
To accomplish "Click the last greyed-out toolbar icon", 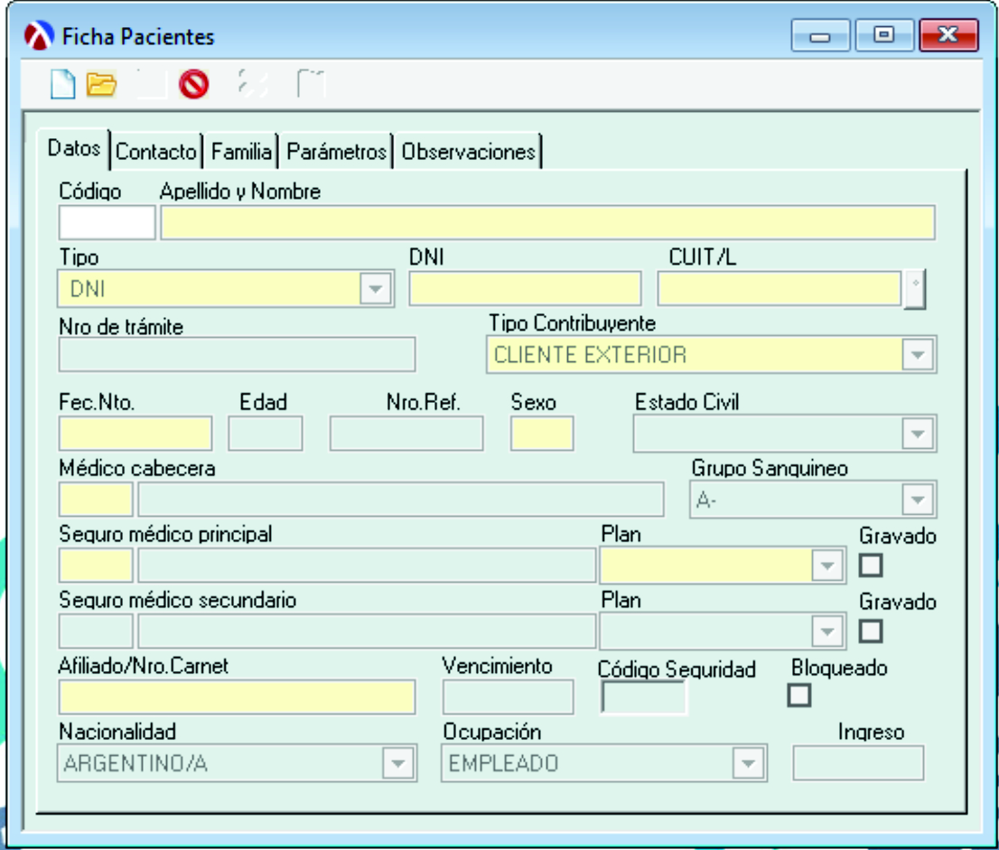I will pos(312,85).
